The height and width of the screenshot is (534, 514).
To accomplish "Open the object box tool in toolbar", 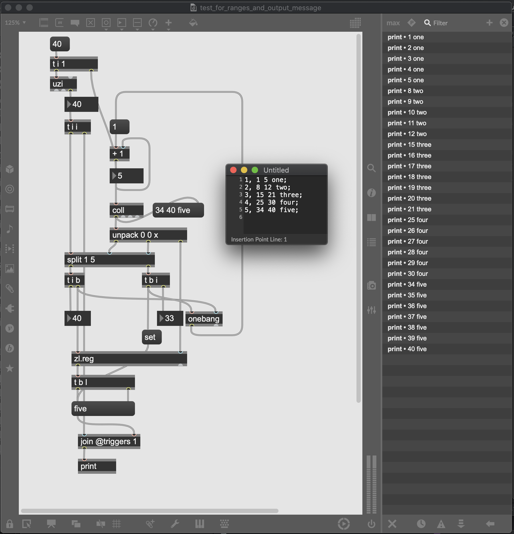I will point(44,23).
